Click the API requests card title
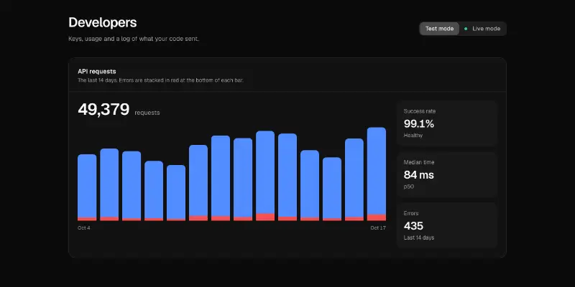 (97, 71)
